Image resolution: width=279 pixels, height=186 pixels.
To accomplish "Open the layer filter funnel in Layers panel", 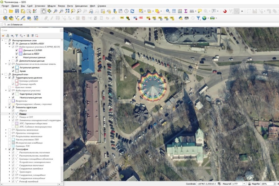I will point(17,36).
